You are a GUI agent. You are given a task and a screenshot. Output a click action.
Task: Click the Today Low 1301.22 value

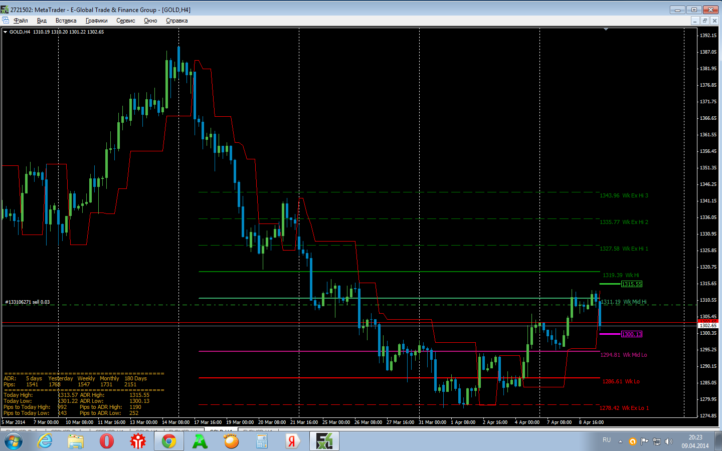[x=68, y=401]
